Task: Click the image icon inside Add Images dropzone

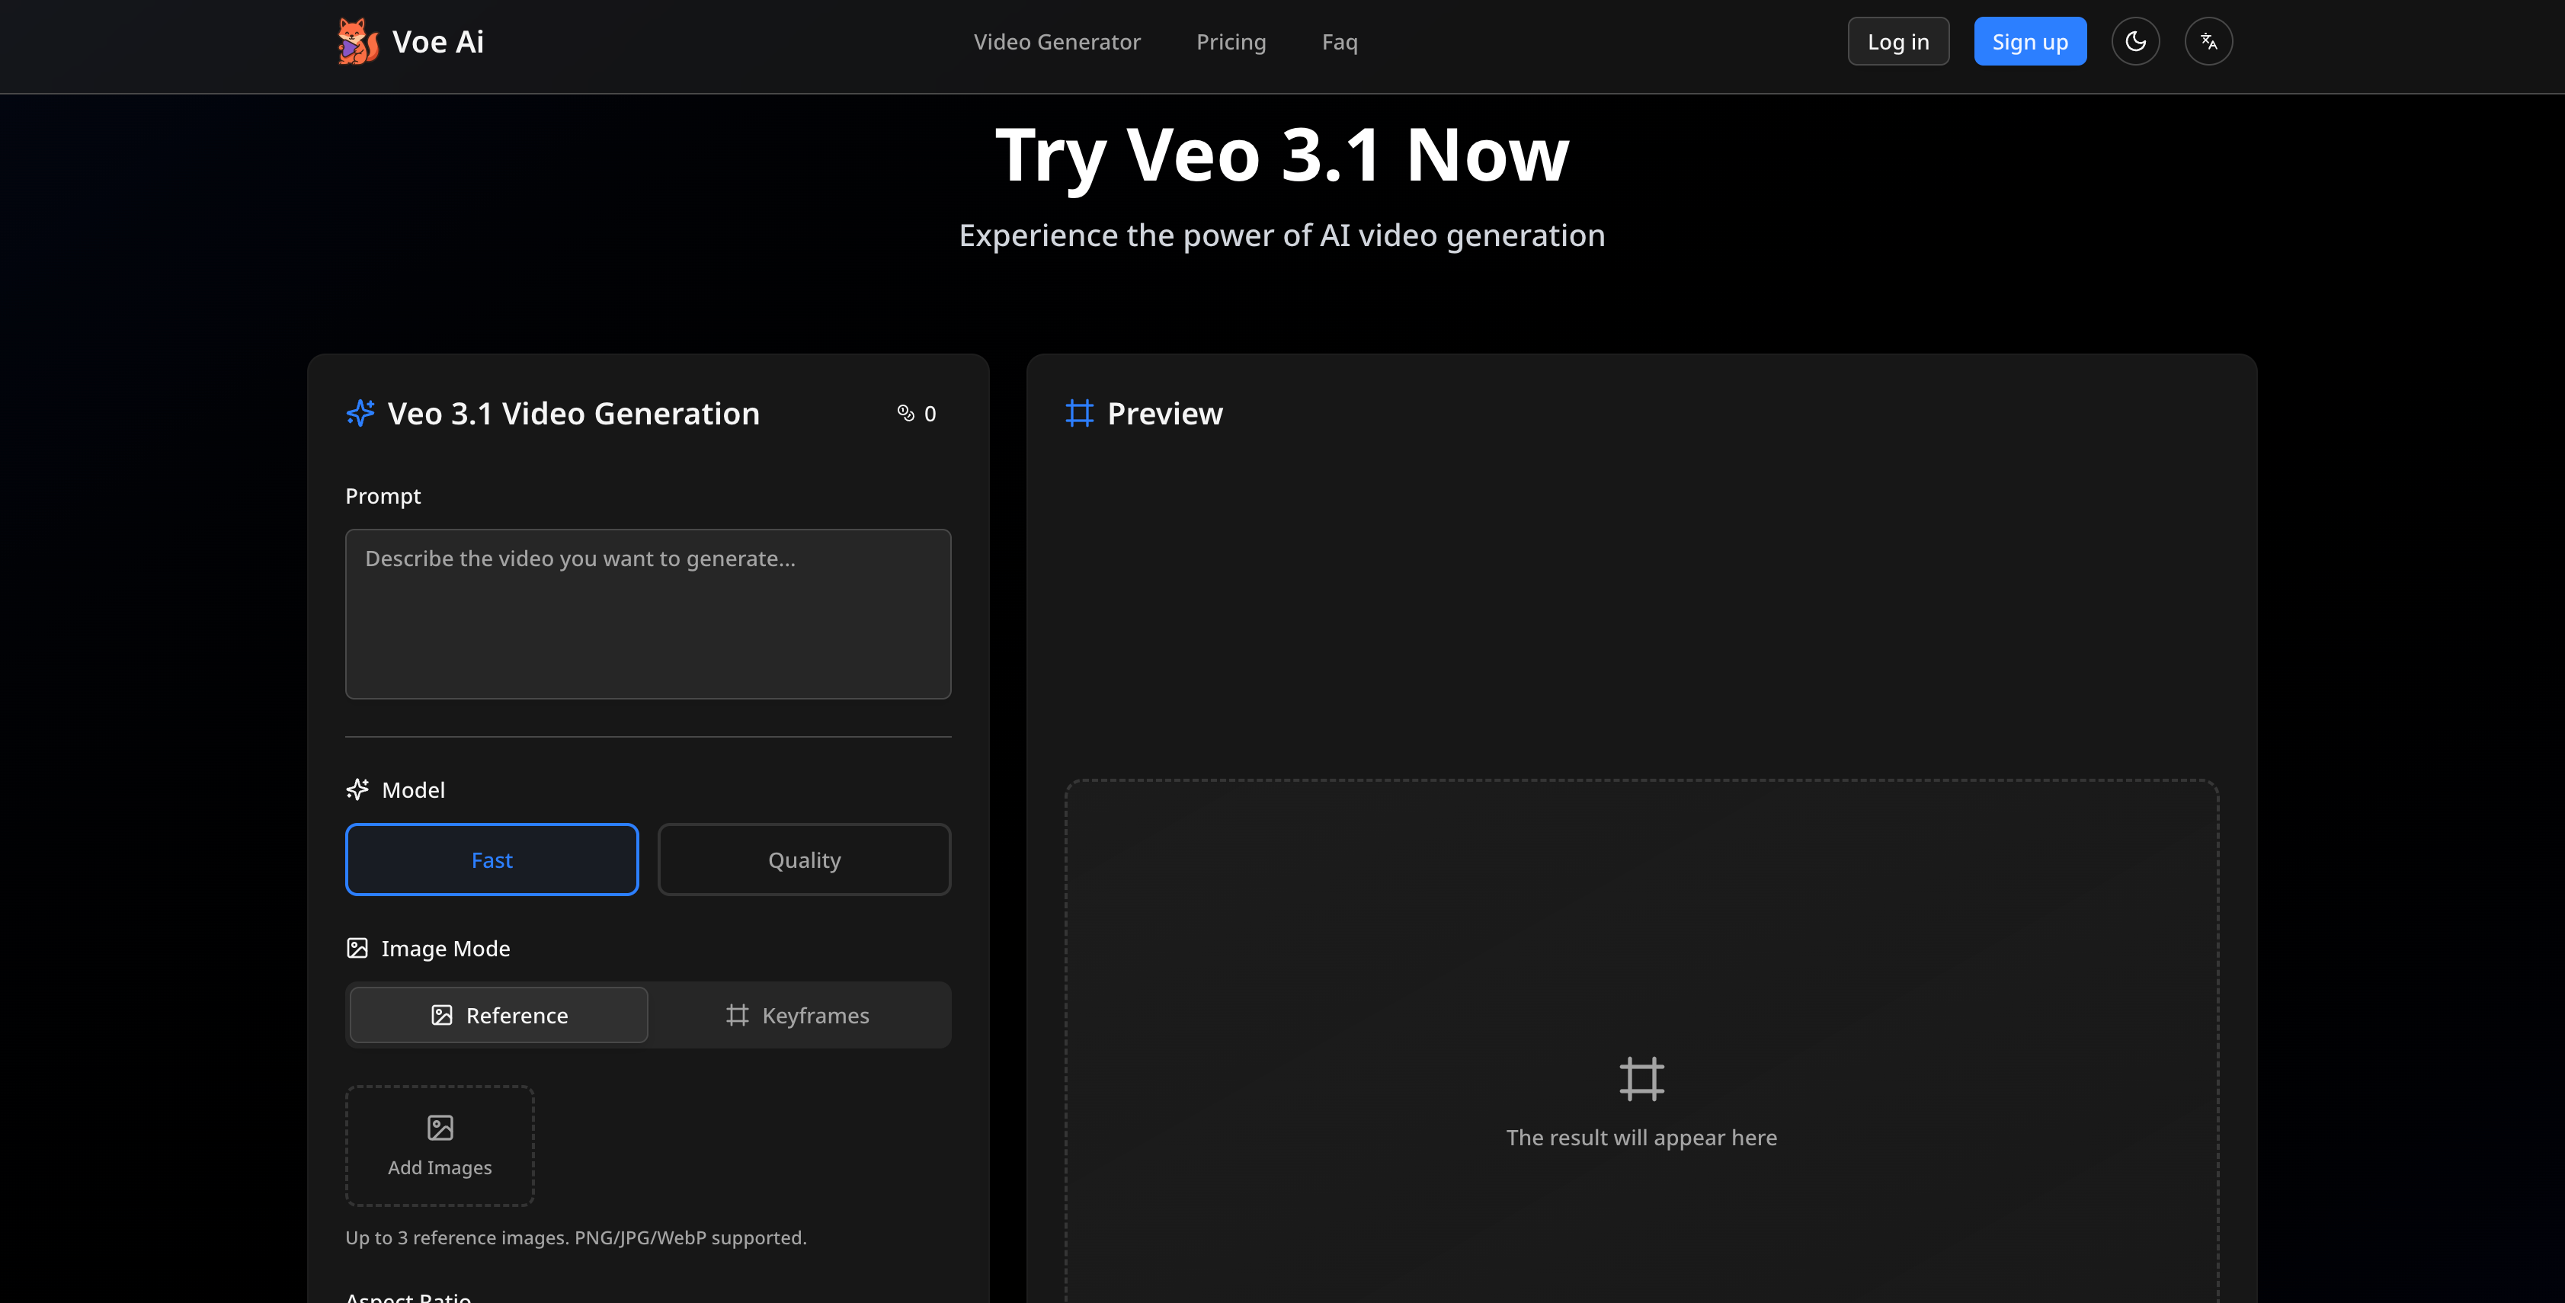Action: (439, 1127)
